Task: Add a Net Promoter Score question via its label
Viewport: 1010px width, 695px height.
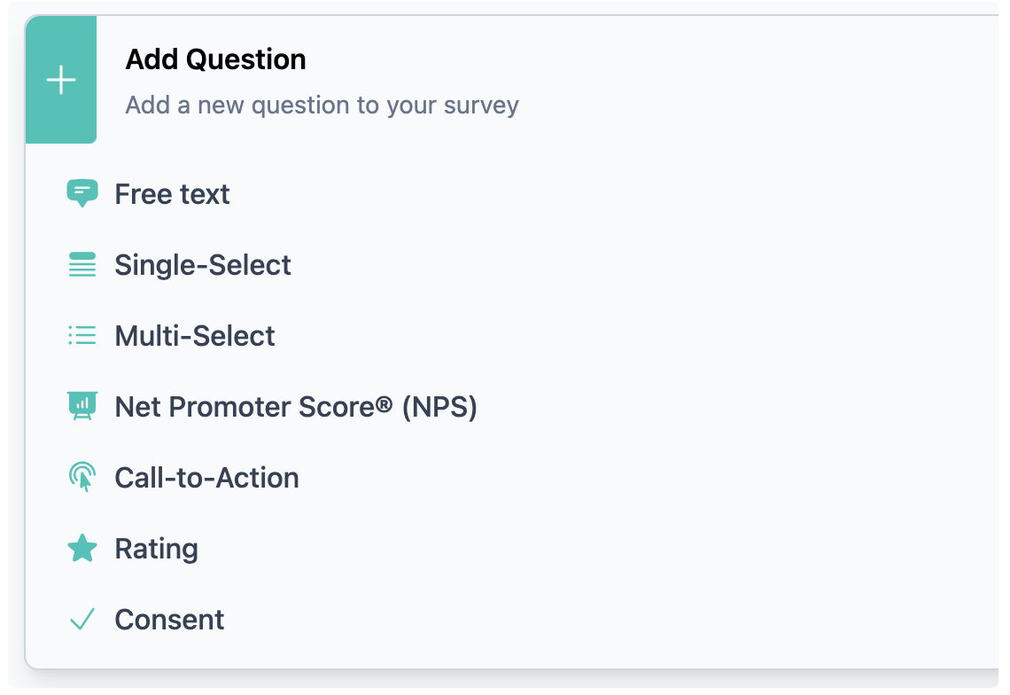Action: pyautogui.click(x=295, y=407)
